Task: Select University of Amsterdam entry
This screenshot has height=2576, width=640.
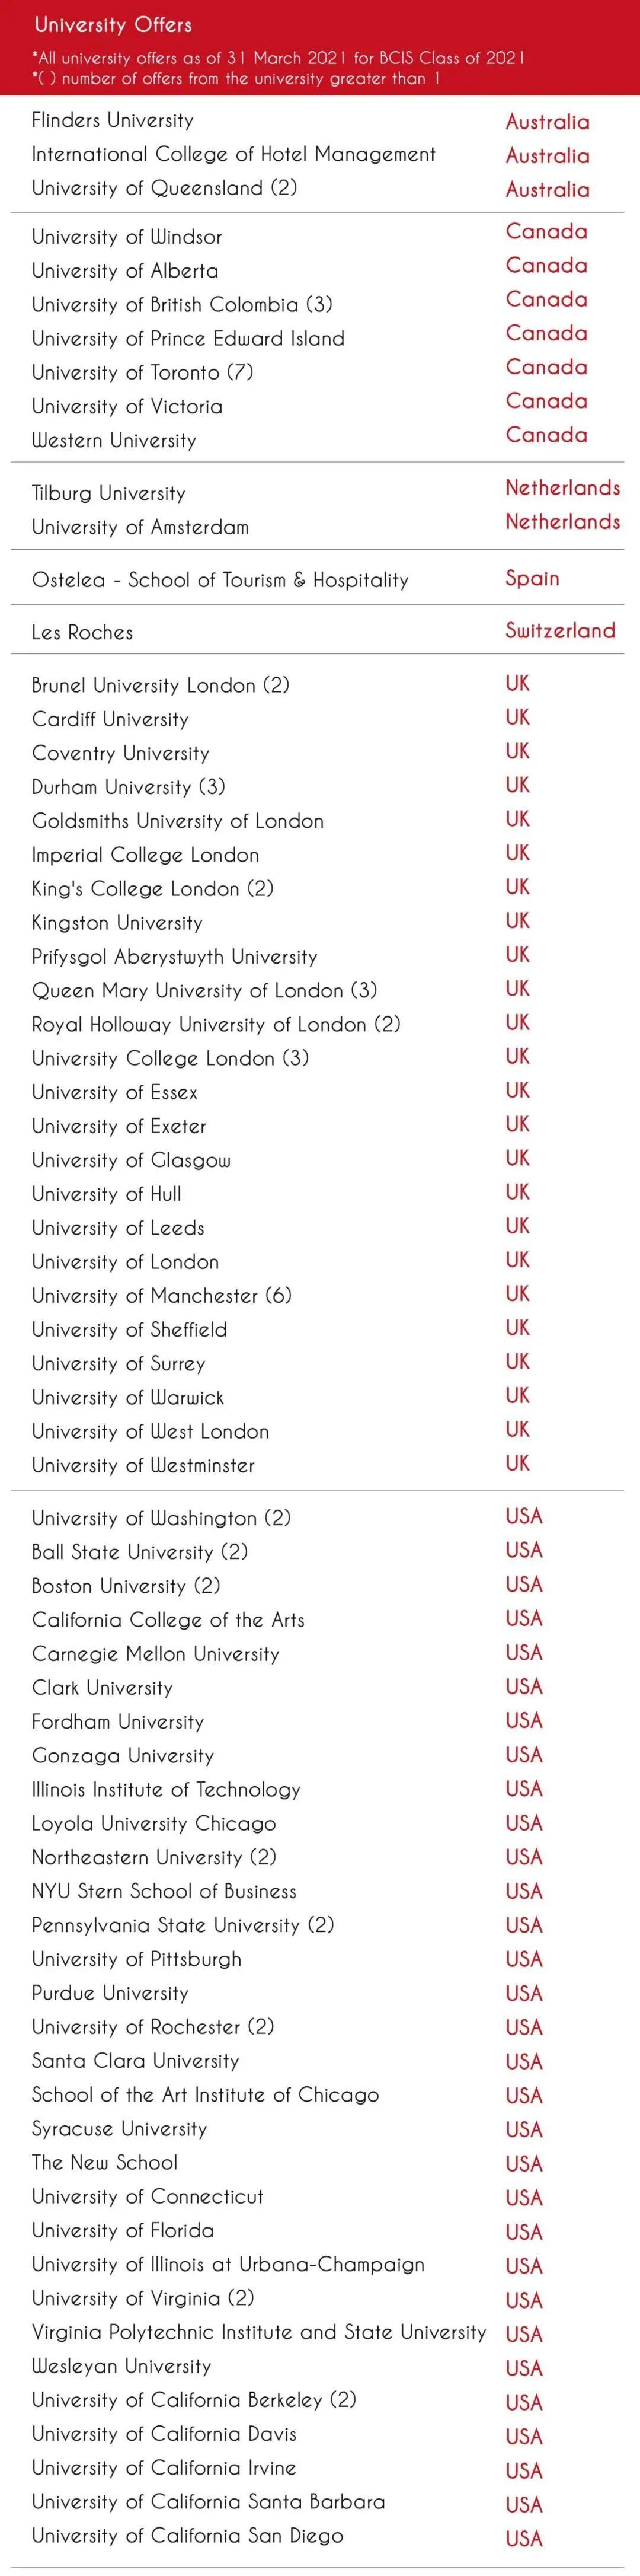Action: (140, 527)
